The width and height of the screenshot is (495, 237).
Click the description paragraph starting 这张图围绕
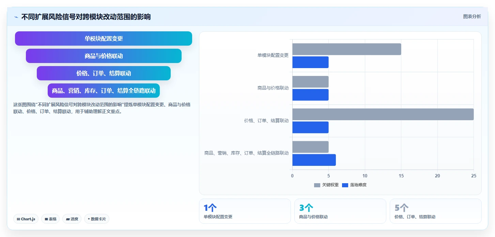click(x=102, y=108)
